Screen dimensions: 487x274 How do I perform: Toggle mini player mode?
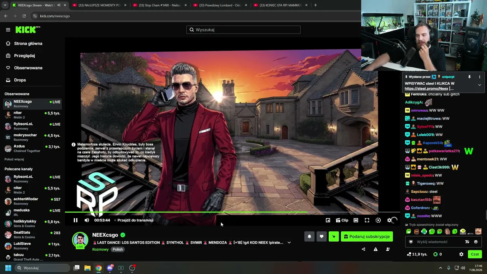[328, 220]
